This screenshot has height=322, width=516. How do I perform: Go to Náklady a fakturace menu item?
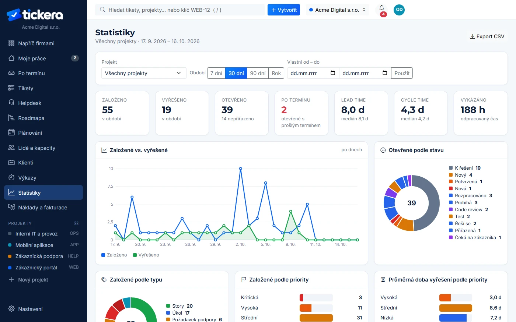[43, 207]
